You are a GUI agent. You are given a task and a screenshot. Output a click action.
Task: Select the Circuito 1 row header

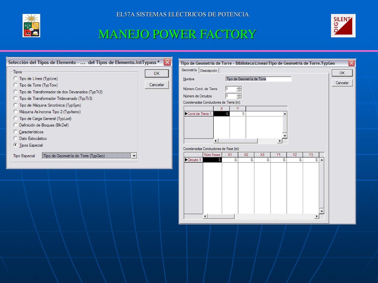pos(193,160)
